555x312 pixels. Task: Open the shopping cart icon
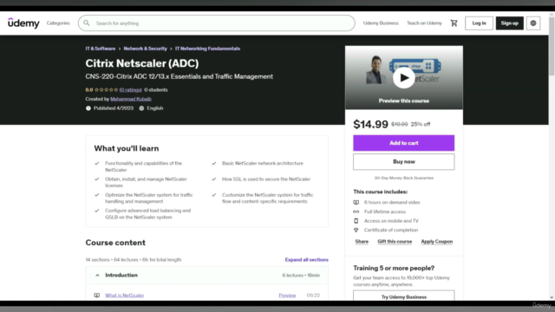454,23
